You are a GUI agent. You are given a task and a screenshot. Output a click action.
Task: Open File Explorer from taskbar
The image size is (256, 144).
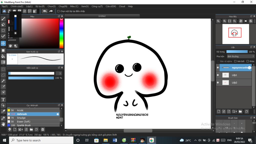click(x=106, y=140)
